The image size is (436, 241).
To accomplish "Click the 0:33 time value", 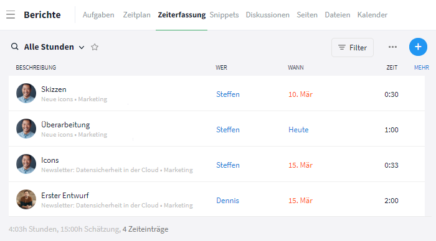I will [x=391, y=165].
